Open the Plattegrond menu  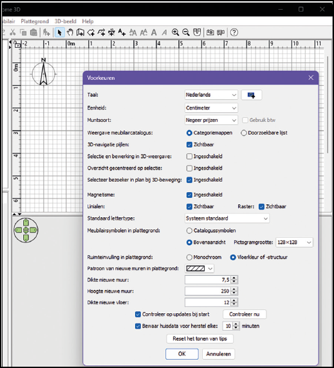pyautogui.click(x=35, y=21)
